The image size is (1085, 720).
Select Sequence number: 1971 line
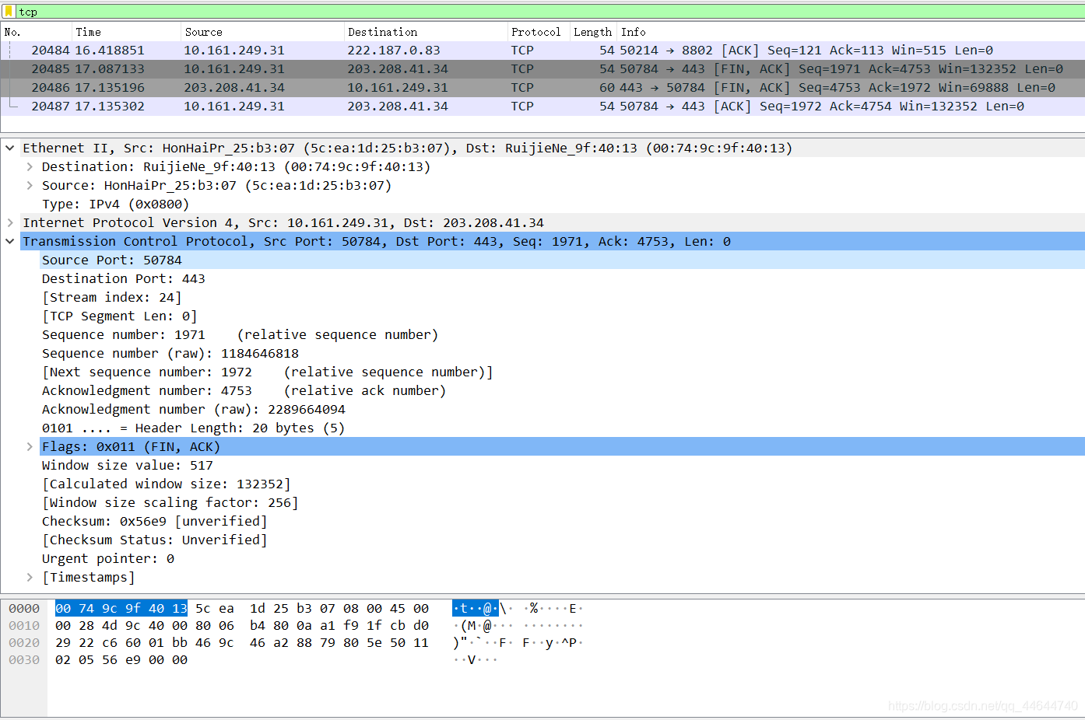240,334
